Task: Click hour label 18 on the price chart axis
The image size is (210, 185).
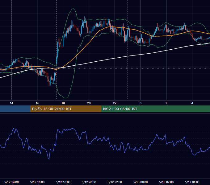Action: [63, 103]
